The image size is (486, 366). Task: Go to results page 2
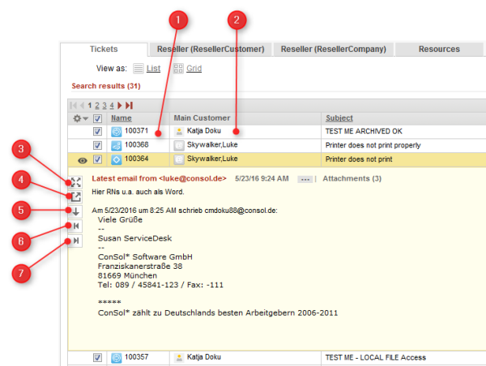tap(97, 106)
